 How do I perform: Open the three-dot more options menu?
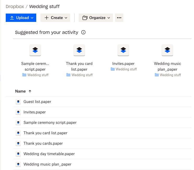tap(119, 18)
